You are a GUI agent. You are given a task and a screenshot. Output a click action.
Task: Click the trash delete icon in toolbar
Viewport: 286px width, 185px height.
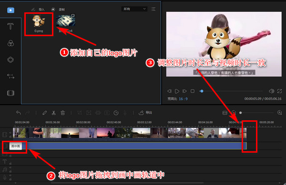click(x=62, y=113)
